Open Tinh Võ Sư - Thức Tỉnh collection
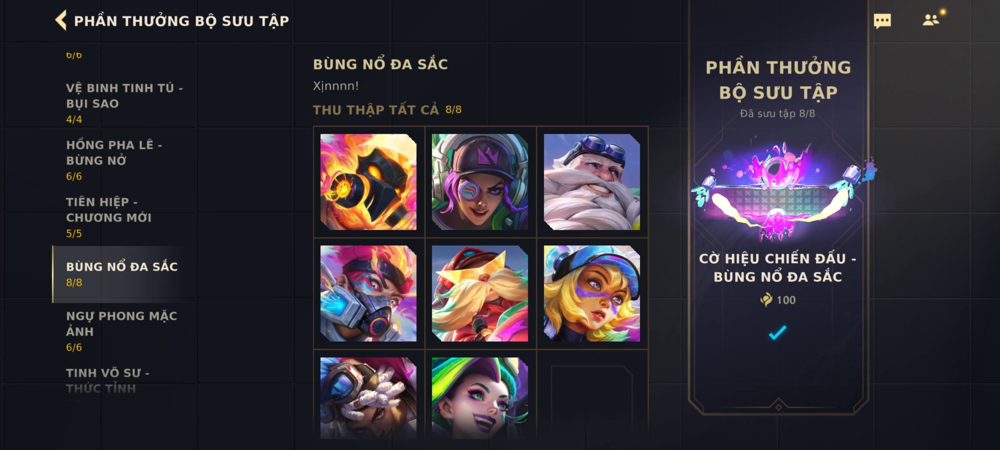The width and height of the screenshot is (1000, 450). [x=124, y=381]
